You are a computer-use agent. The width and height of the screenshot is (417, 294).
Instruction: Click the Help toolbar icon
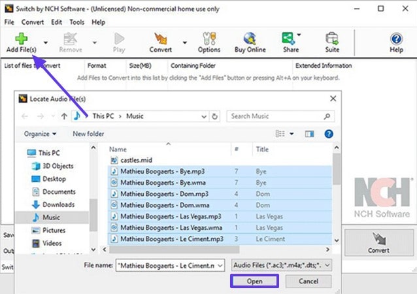point(396,39)
